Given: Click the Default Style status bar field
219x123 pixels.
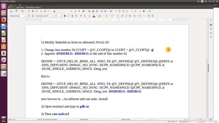Looking at the screenshot, I should pyautogui.click(x=84, y=119).
